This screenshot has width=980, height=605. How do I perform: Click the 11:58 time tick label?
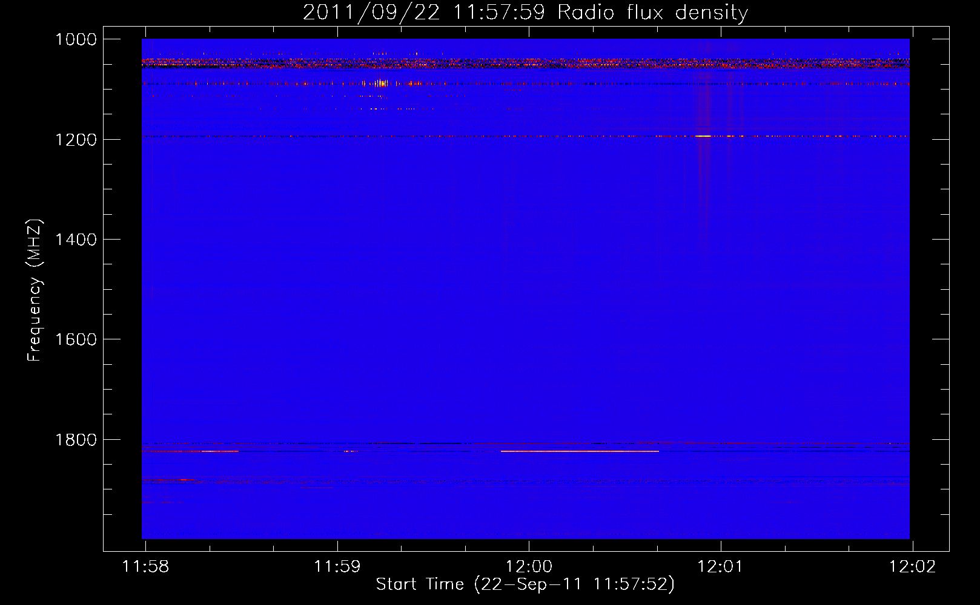(145, 567)
